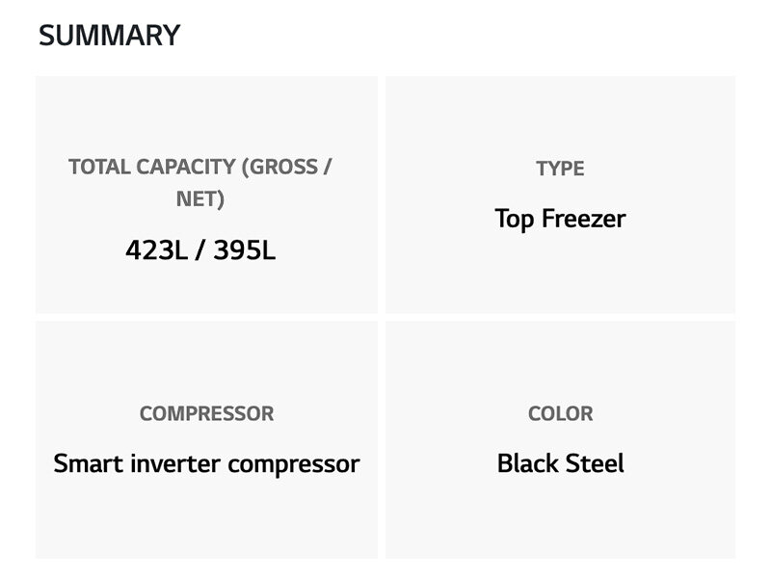The height and width of the screenshot is (577, 771).
Task: Click empty space below Black Steel in the color card
Action: click(560, 520)
